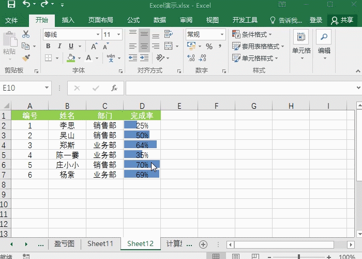Show the phonetic guide wén icon

tap(111, 58)
